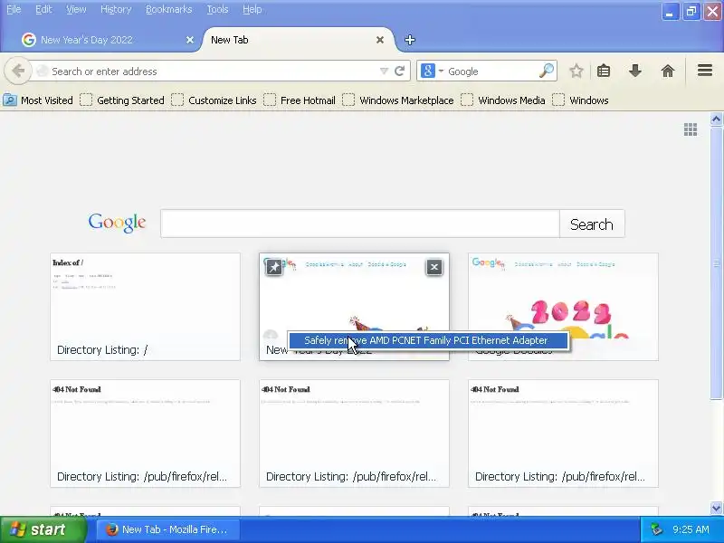Open Windows Marketplace bookmark
This screenshot has height=543, width=724.
click(x=398, y=100)
